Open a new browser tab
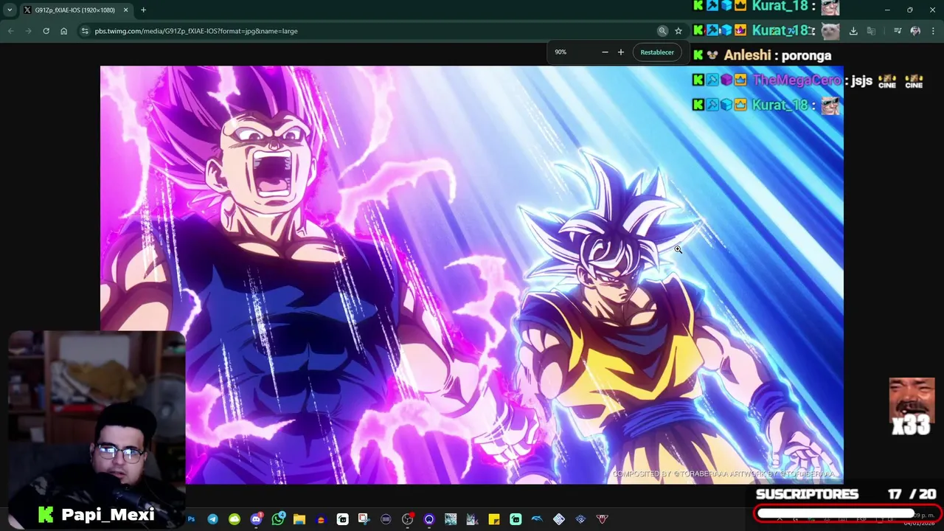 (x=143, y=10)
